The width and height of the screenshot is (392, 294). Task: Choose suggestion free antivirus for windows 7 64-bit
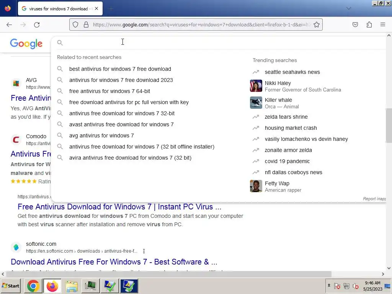point(109,91)
